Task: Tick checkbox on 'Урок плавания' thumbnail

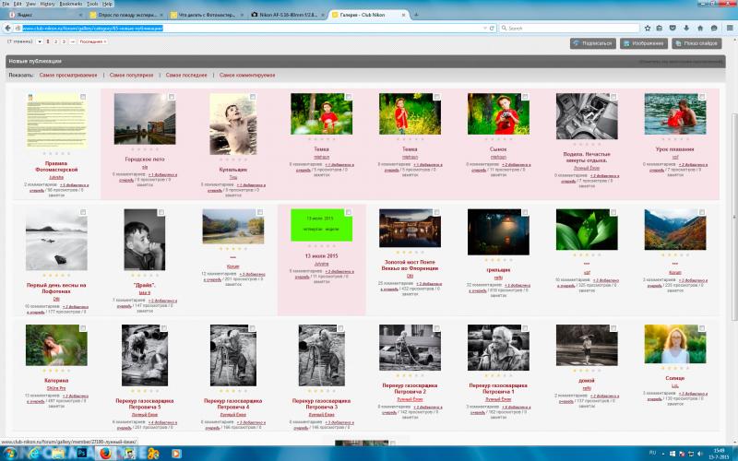Action: click(x=702, y=97)
